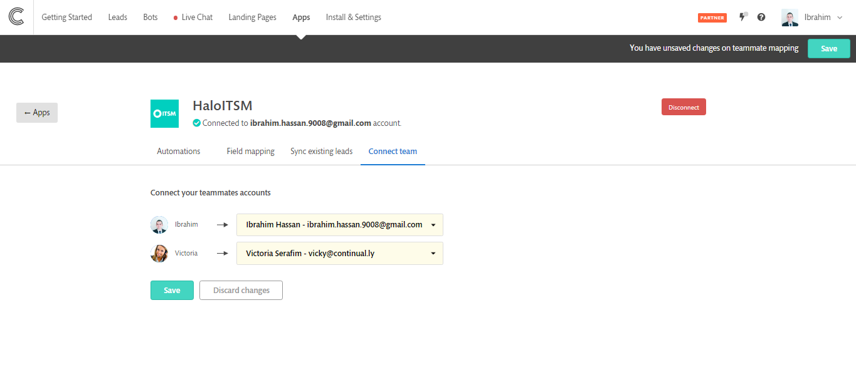Click Ibrahim's profile photo in the header

[790, 18]
